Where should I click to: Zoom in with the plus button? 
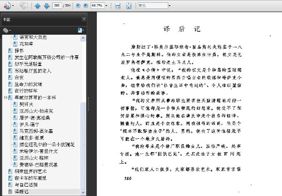[86, 6]
